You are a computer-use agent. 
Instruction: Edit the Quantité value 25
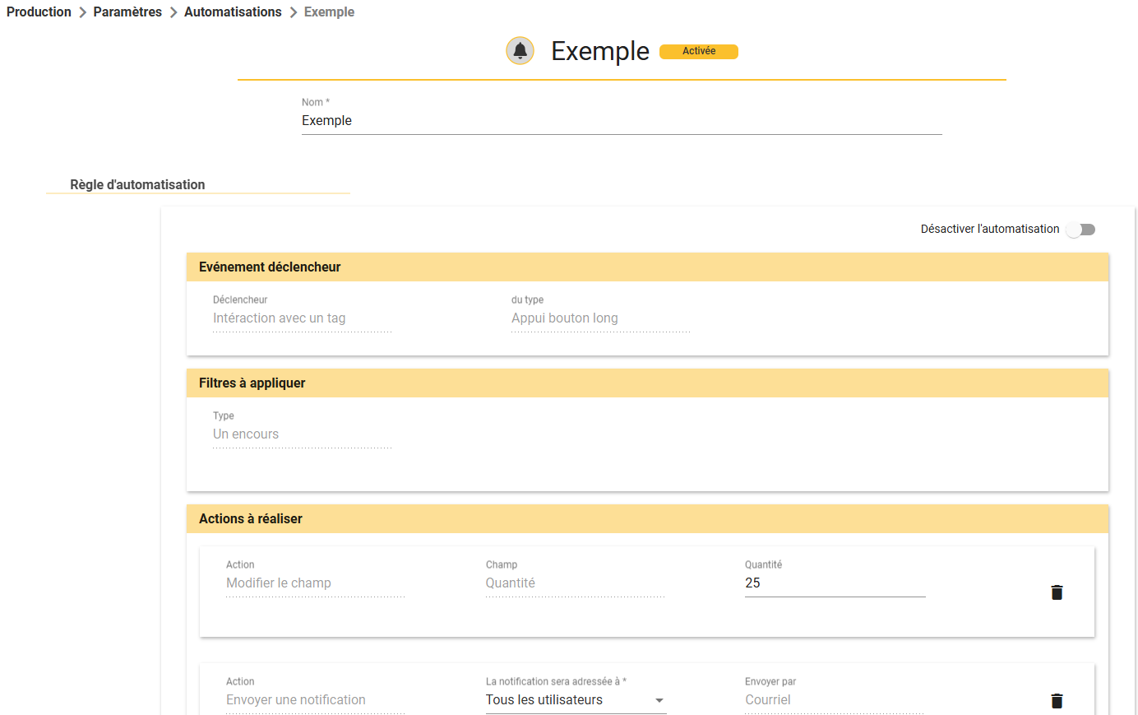(x=835, y=583)
